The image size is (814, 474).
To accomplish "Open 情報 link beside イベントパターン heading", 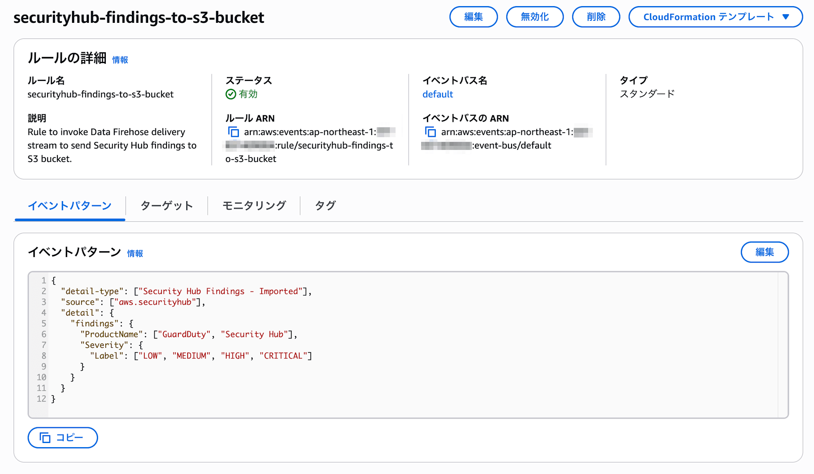I will tap(135, 253).
